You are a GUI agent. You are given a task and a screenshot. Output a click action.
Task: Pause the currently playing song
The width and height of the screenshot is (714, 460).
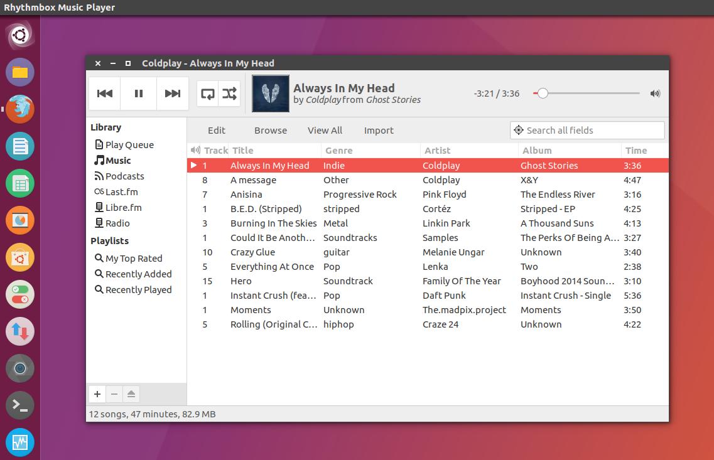[x=139, y=94]
